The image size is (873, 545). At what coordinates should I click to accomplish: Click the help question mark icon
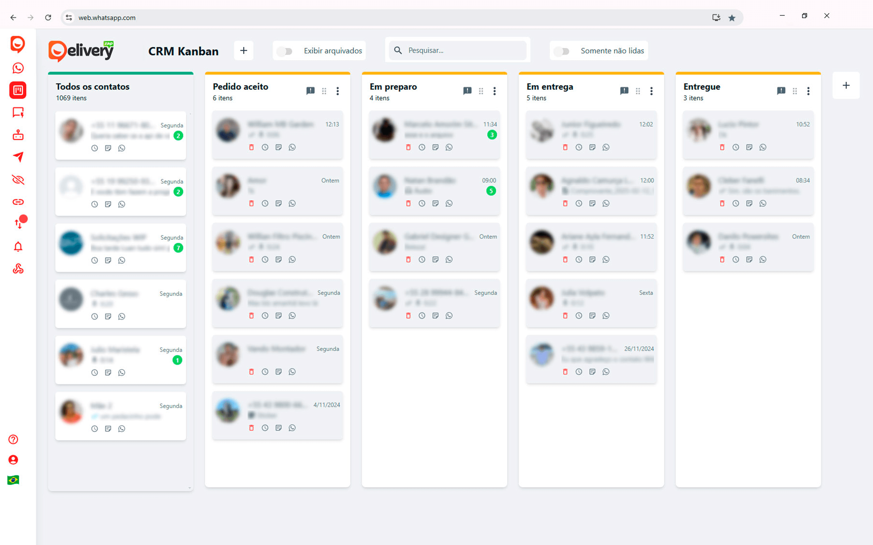click(x=13, y=439)
